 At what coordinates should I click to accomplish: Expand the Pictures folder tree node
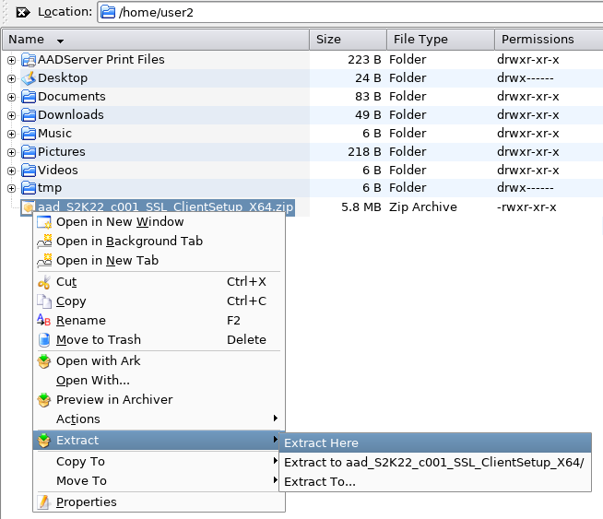pos(11,152)
